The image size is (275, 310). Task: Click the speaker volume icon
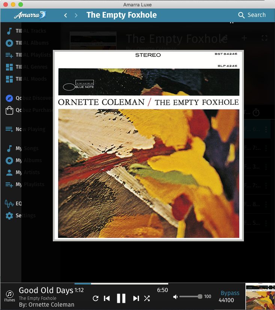point(175,296)
